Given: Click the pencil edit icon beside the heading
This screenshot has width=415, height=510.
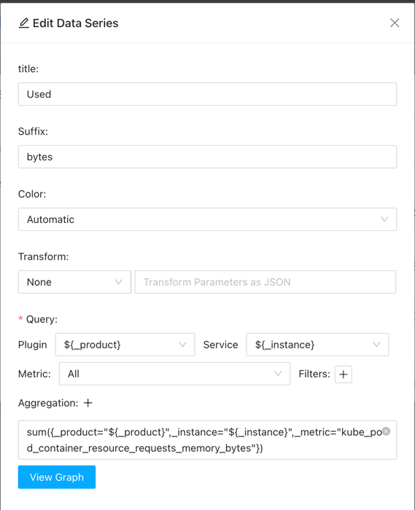Looking at the screenshot, I should (24, 23).
